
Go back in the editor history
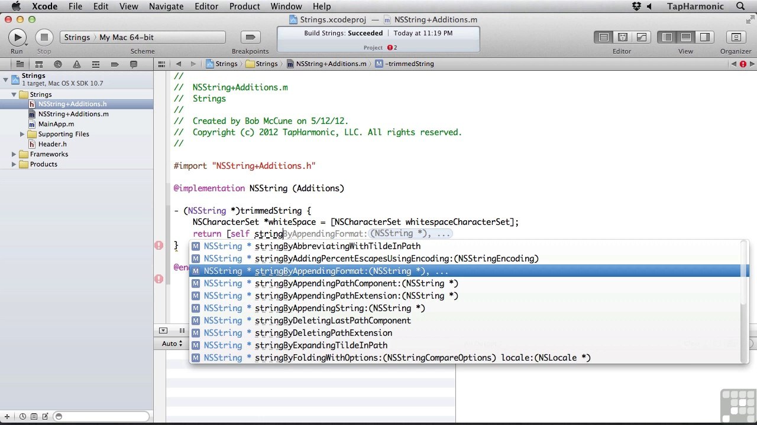coord(179,64)
